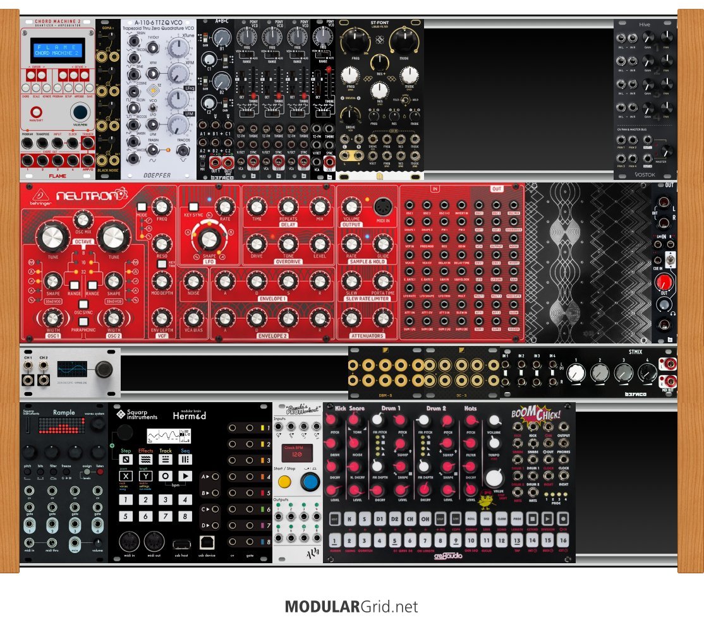This screenshot has width=704, height=620.
Task: Click Hermod number button 5
Action: tap(126, 516)
